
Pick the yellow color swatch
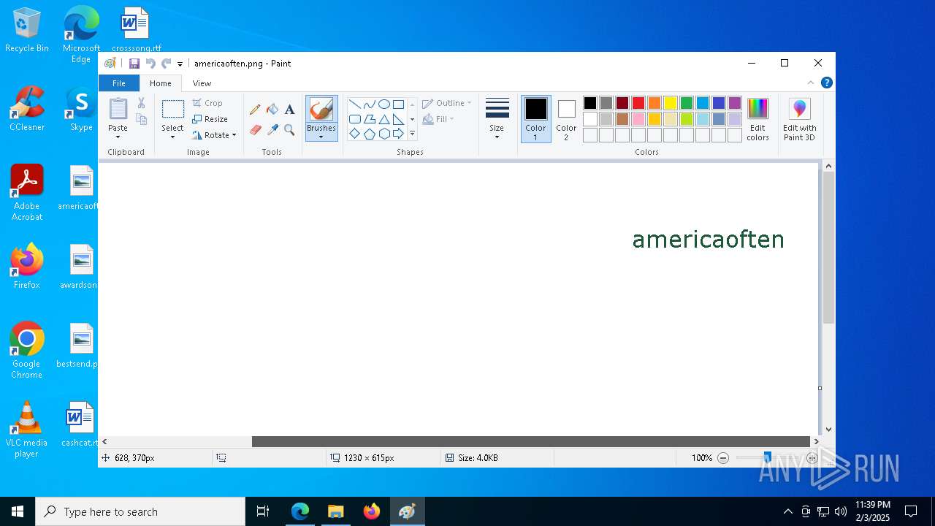point(671,103)
